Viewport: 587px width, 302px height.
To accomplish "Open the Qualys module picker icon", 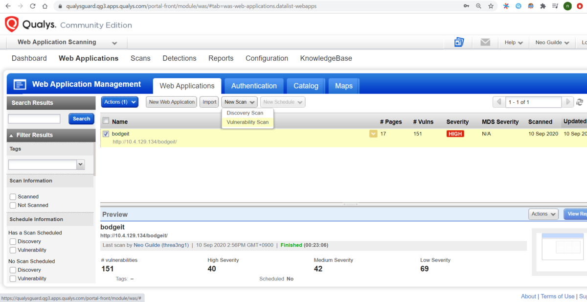I will 459,42.
